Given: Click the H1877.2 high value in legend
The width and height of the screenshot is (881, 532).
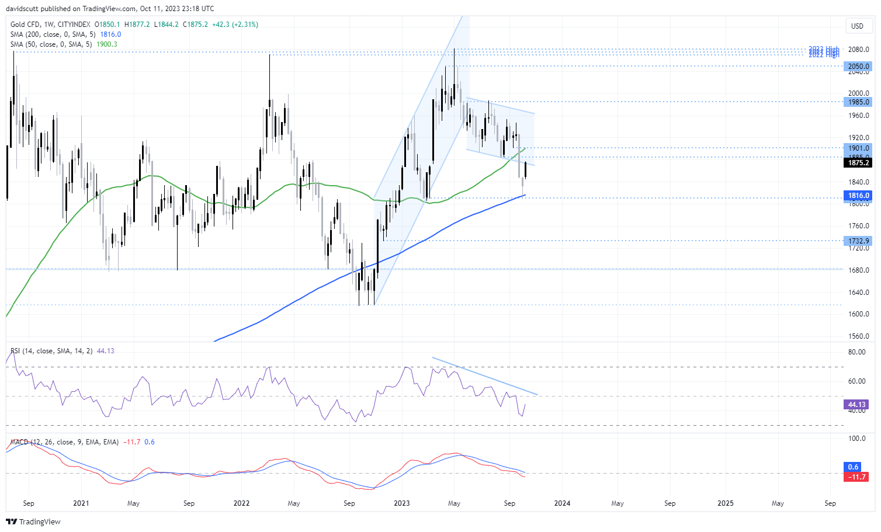Looking at the screenshot, I should pyautogui.click(x=137, y=25).
